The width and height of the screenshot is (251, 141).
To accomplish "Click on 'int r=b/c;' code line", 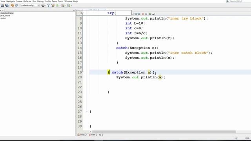I will (136, 33).
